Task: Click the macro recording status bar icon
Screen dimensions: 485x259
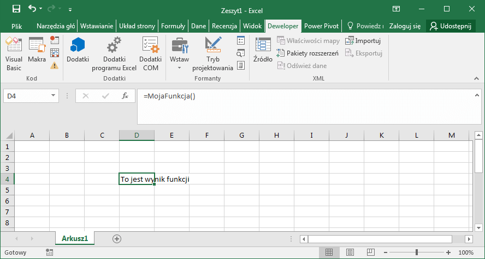Action: pos(49,252)
